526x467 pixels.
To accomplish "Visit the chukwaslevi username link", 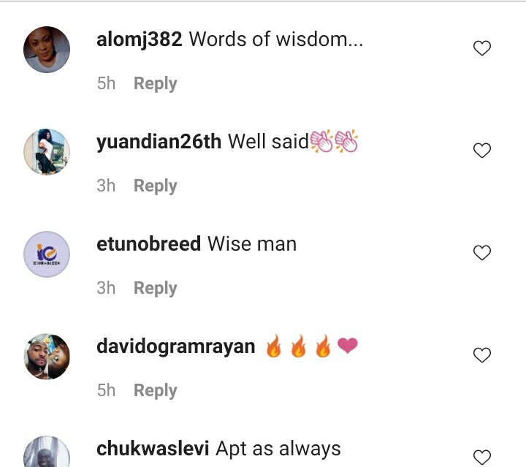I will coord(153,449).
